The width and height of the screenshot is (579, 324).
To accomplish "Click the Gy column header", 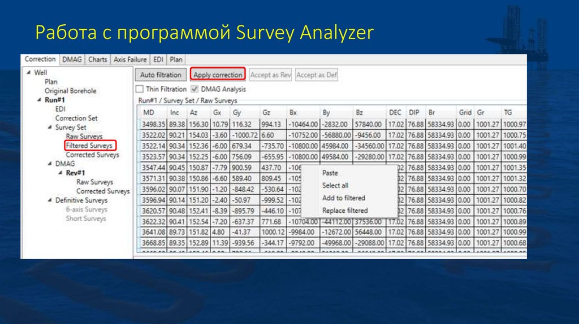I will [244, 113].
